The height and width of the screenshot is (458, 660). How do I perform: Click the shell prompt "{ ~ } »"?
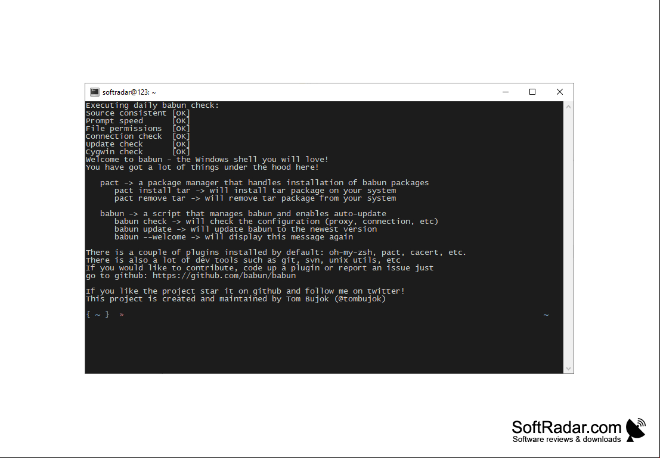(x=105, y=314)
